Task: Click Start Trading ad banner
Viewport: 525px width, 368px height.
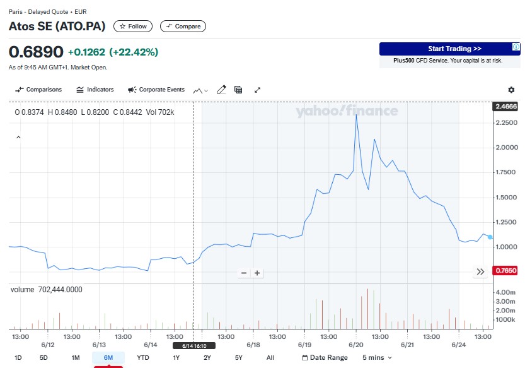Action: (449, 49)
